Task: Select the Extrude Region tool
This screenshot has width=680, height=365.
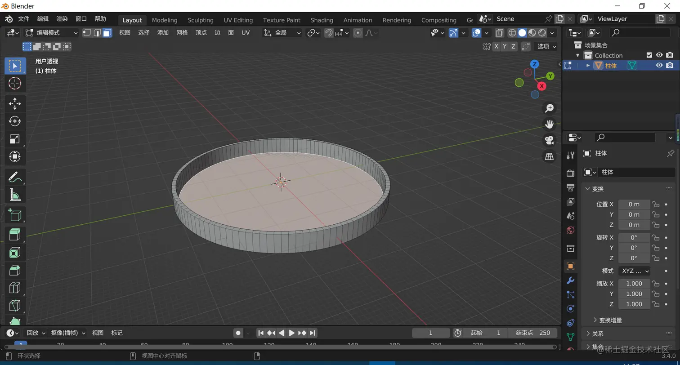Action: [x=15, y=235]
